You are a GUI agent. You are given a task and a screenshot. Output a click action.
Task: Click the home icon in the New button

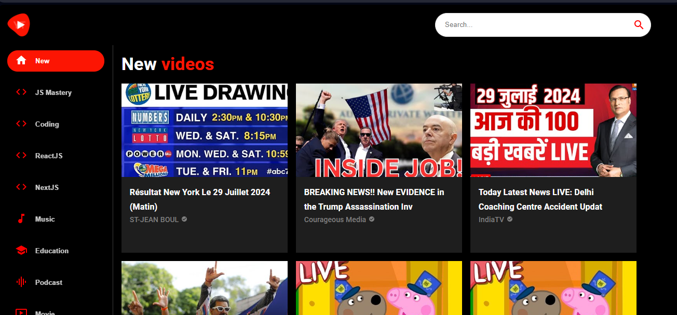coord(21,61)
